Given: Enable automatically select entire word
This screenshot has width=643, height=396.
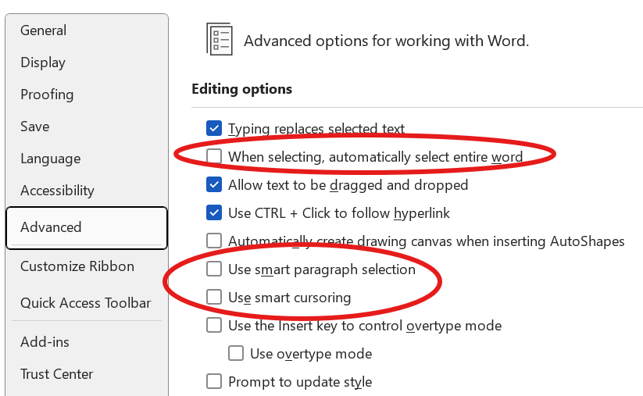Looking at the screenshot, I should tap(214, 156).
